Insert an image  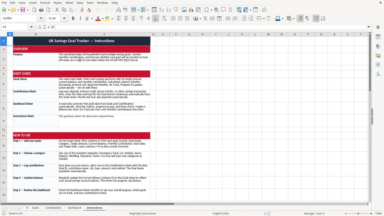pyautogui.click(x=184, y=10)
